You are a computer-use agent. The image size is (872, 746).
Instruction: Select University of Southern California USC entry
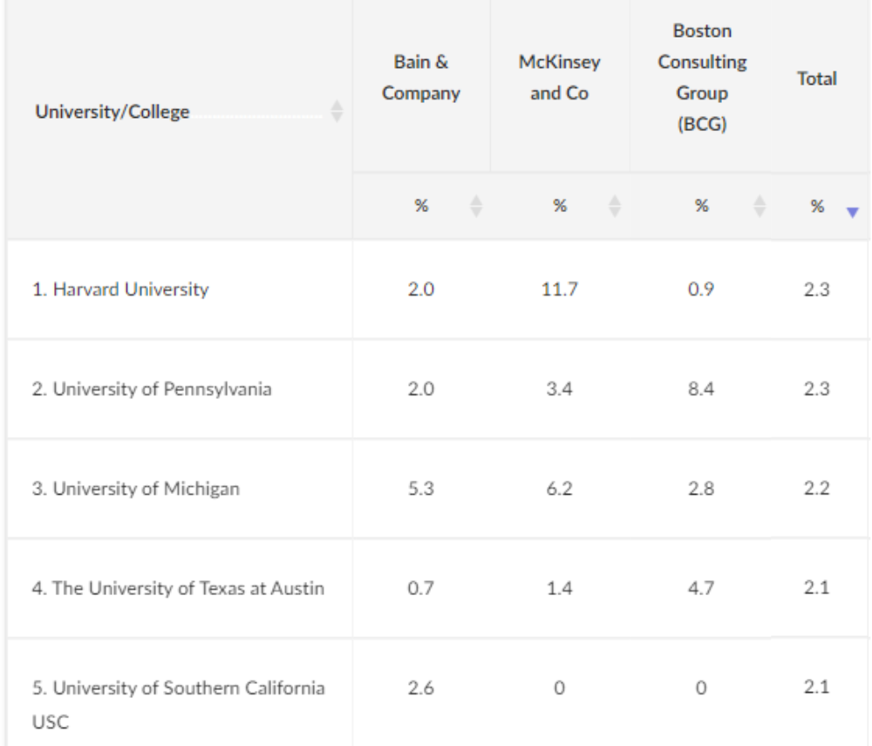point(178,704)
